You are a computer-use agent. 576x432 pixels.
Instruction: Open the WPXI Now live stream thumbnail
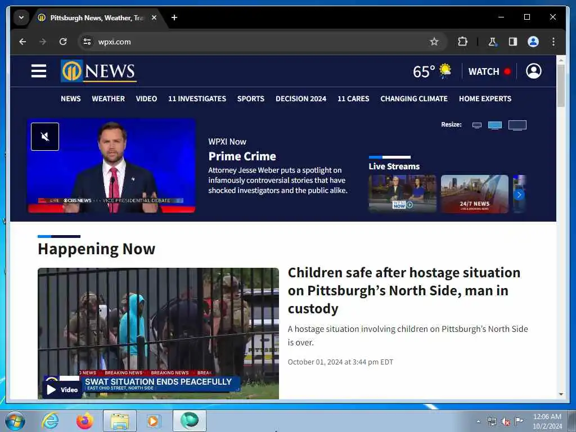pyautogui.click(x=403, y=194)
